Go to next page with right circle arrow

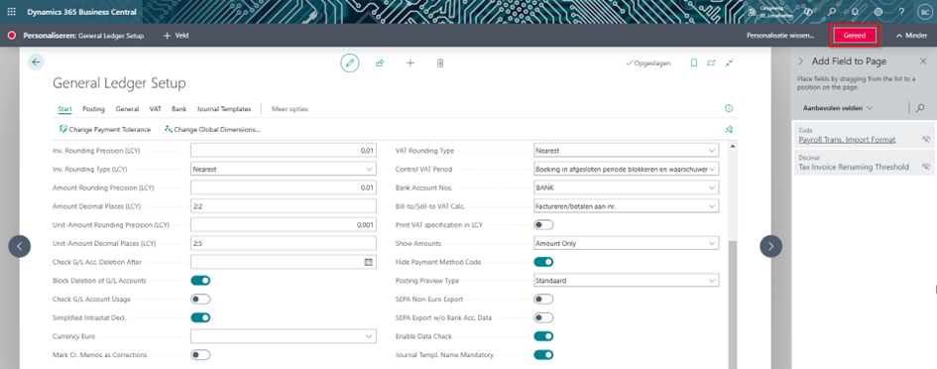(x=770, y=246)
